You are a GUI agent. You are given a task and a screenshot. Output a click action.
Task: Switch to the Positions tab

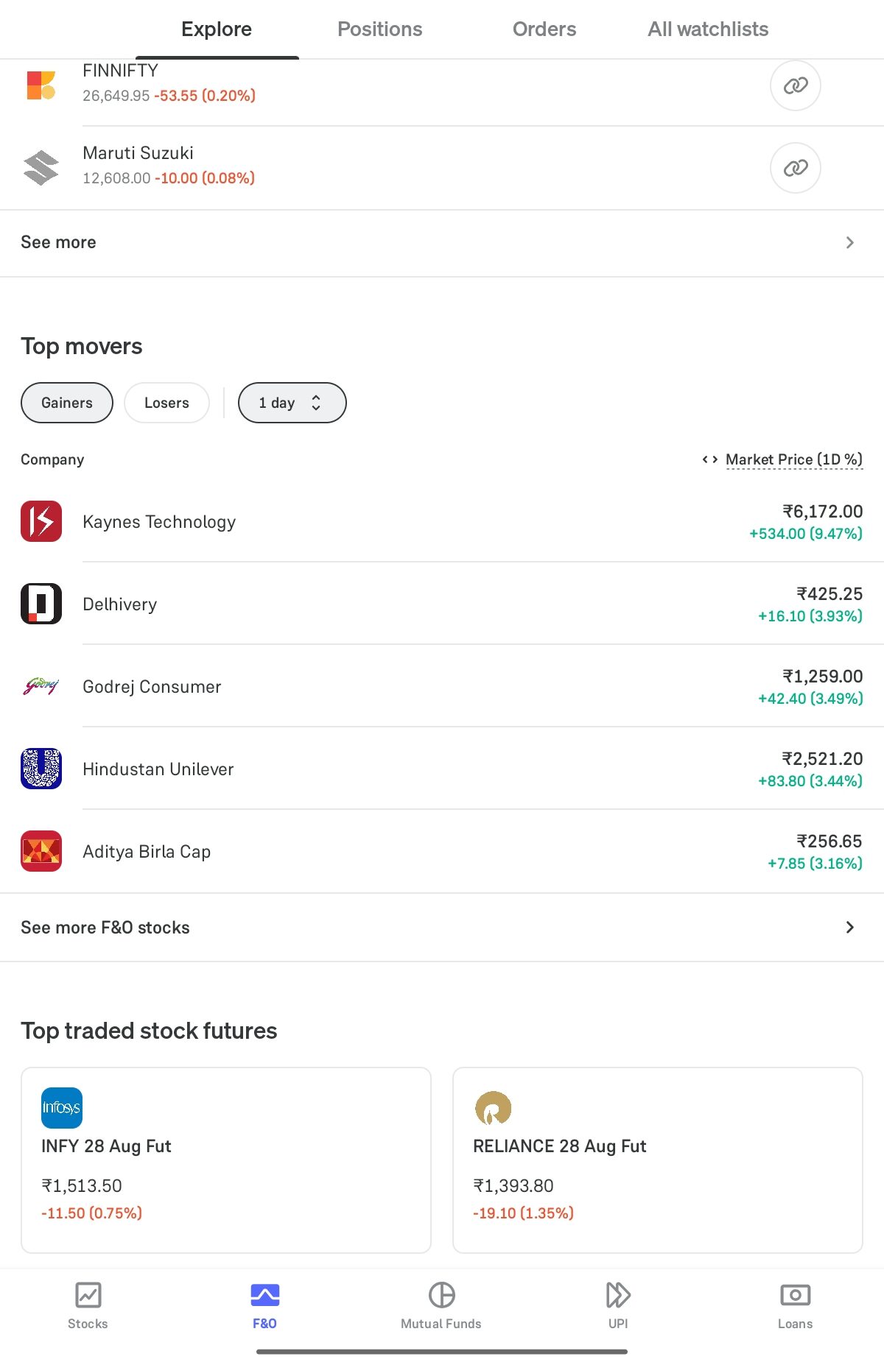point(380,29)
